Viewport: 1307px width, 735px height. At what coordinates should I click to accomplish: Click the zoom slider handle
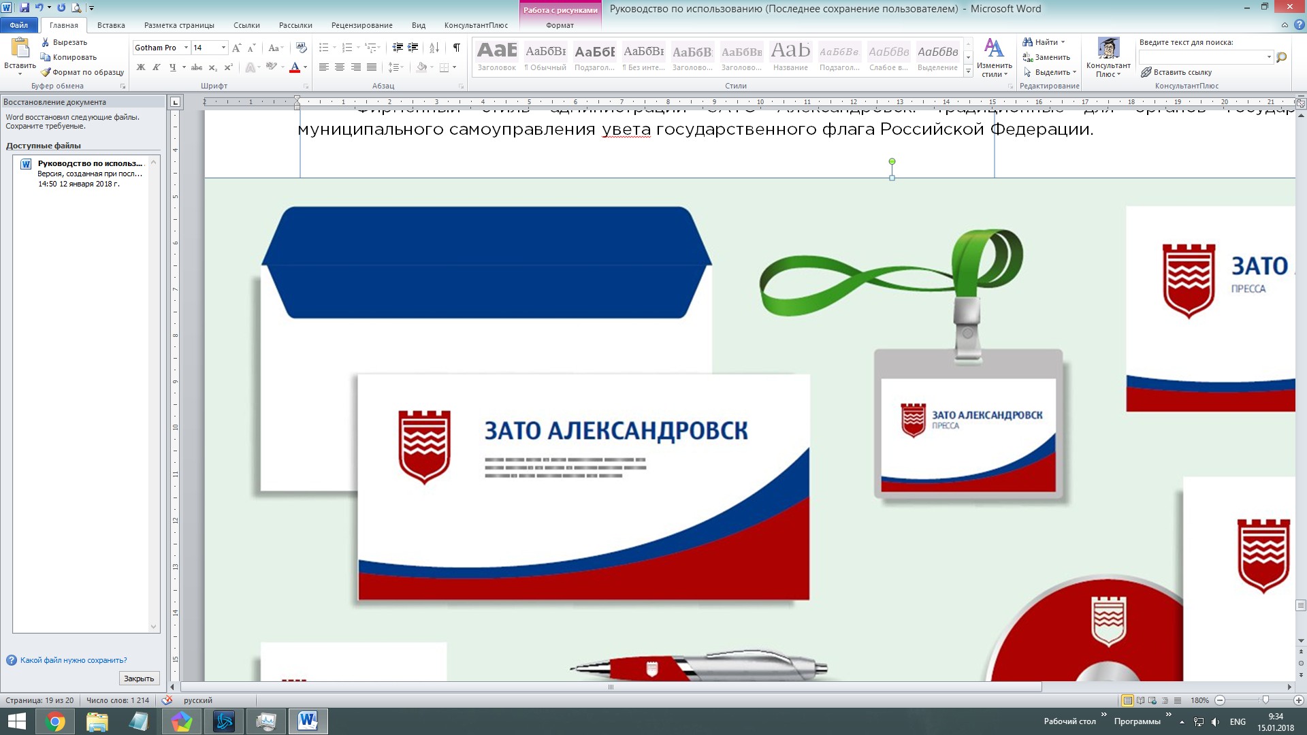click(1265, 700)
